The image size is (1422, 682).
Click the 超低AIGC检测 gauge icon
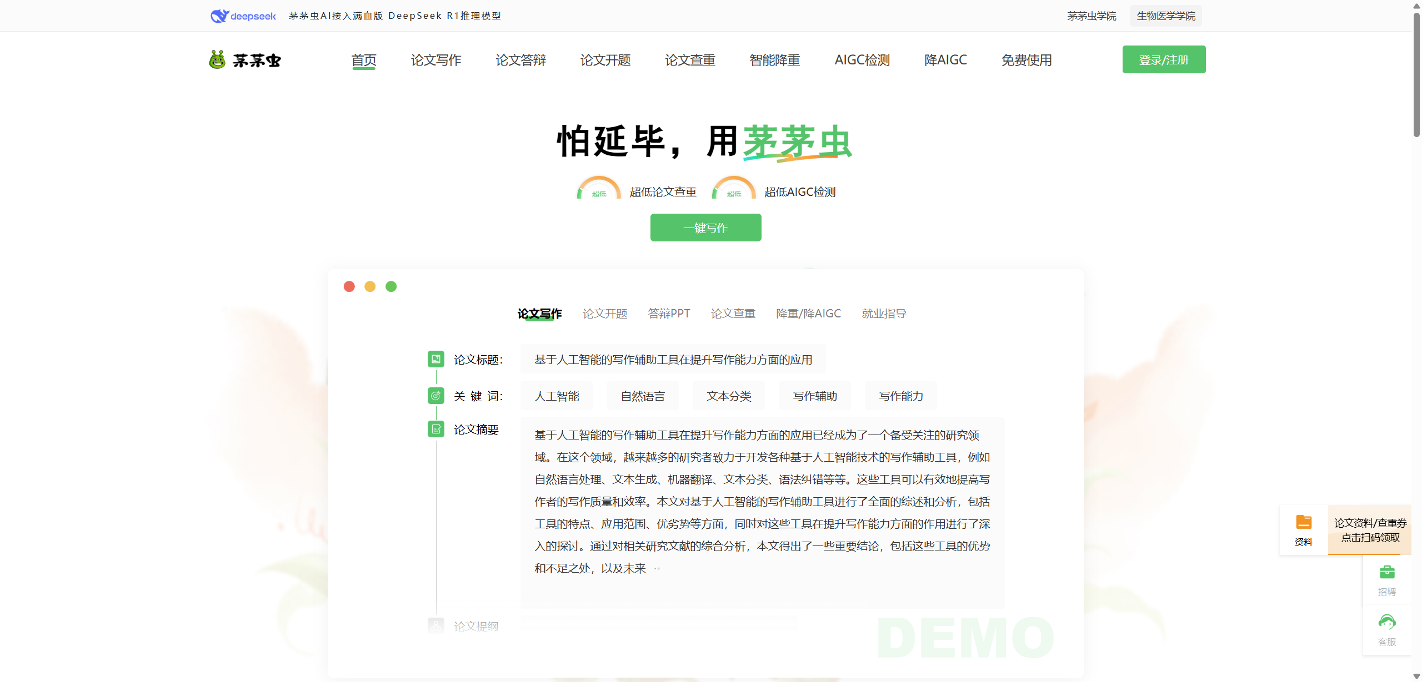(734, 188)
